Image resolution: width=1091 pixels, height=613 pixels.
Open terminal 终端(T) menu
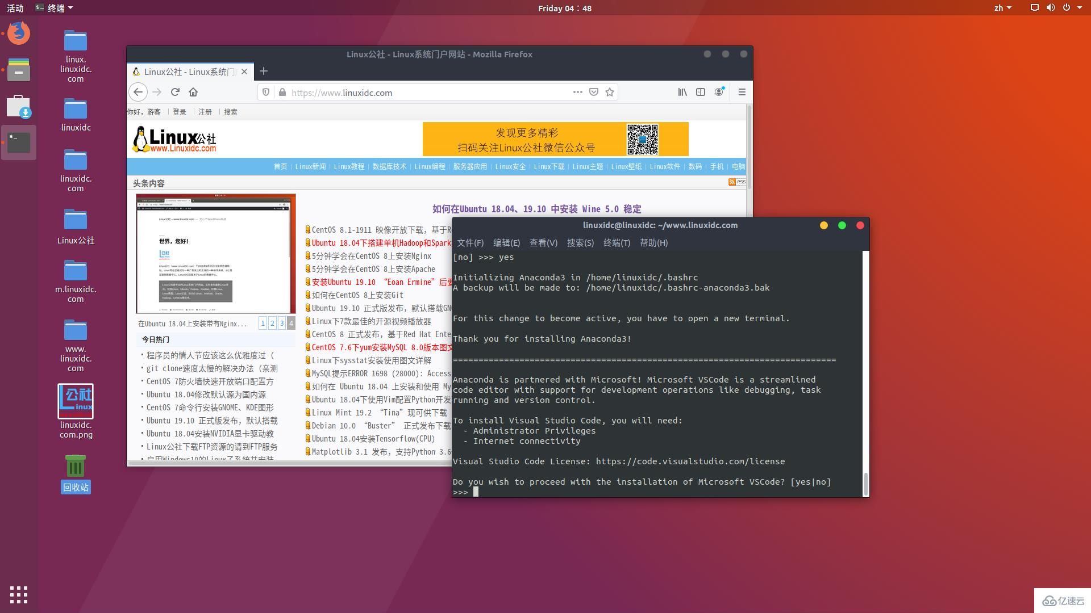(617, 242)
